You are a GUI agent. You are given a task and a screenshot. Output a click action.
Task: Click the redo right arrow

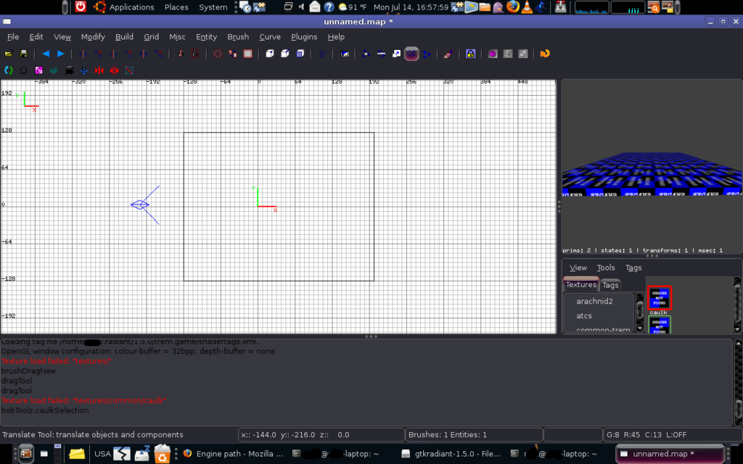61,54
